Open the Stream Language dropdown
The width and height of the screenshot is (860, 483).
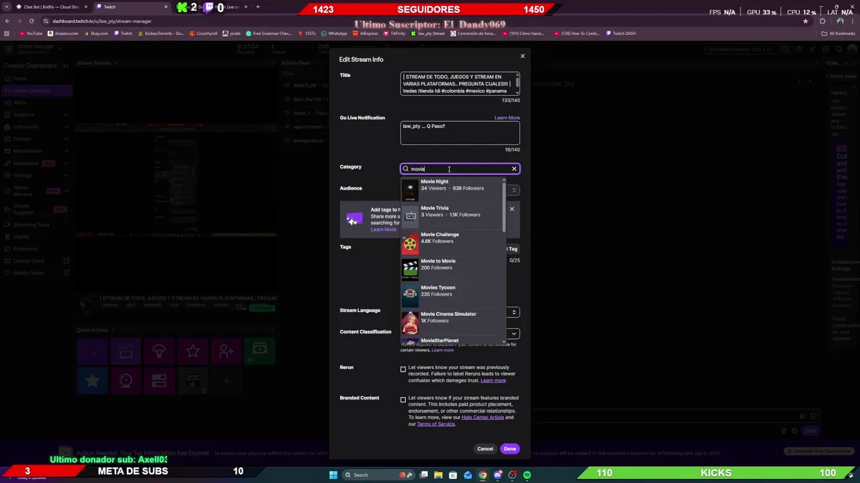point(514,313)
